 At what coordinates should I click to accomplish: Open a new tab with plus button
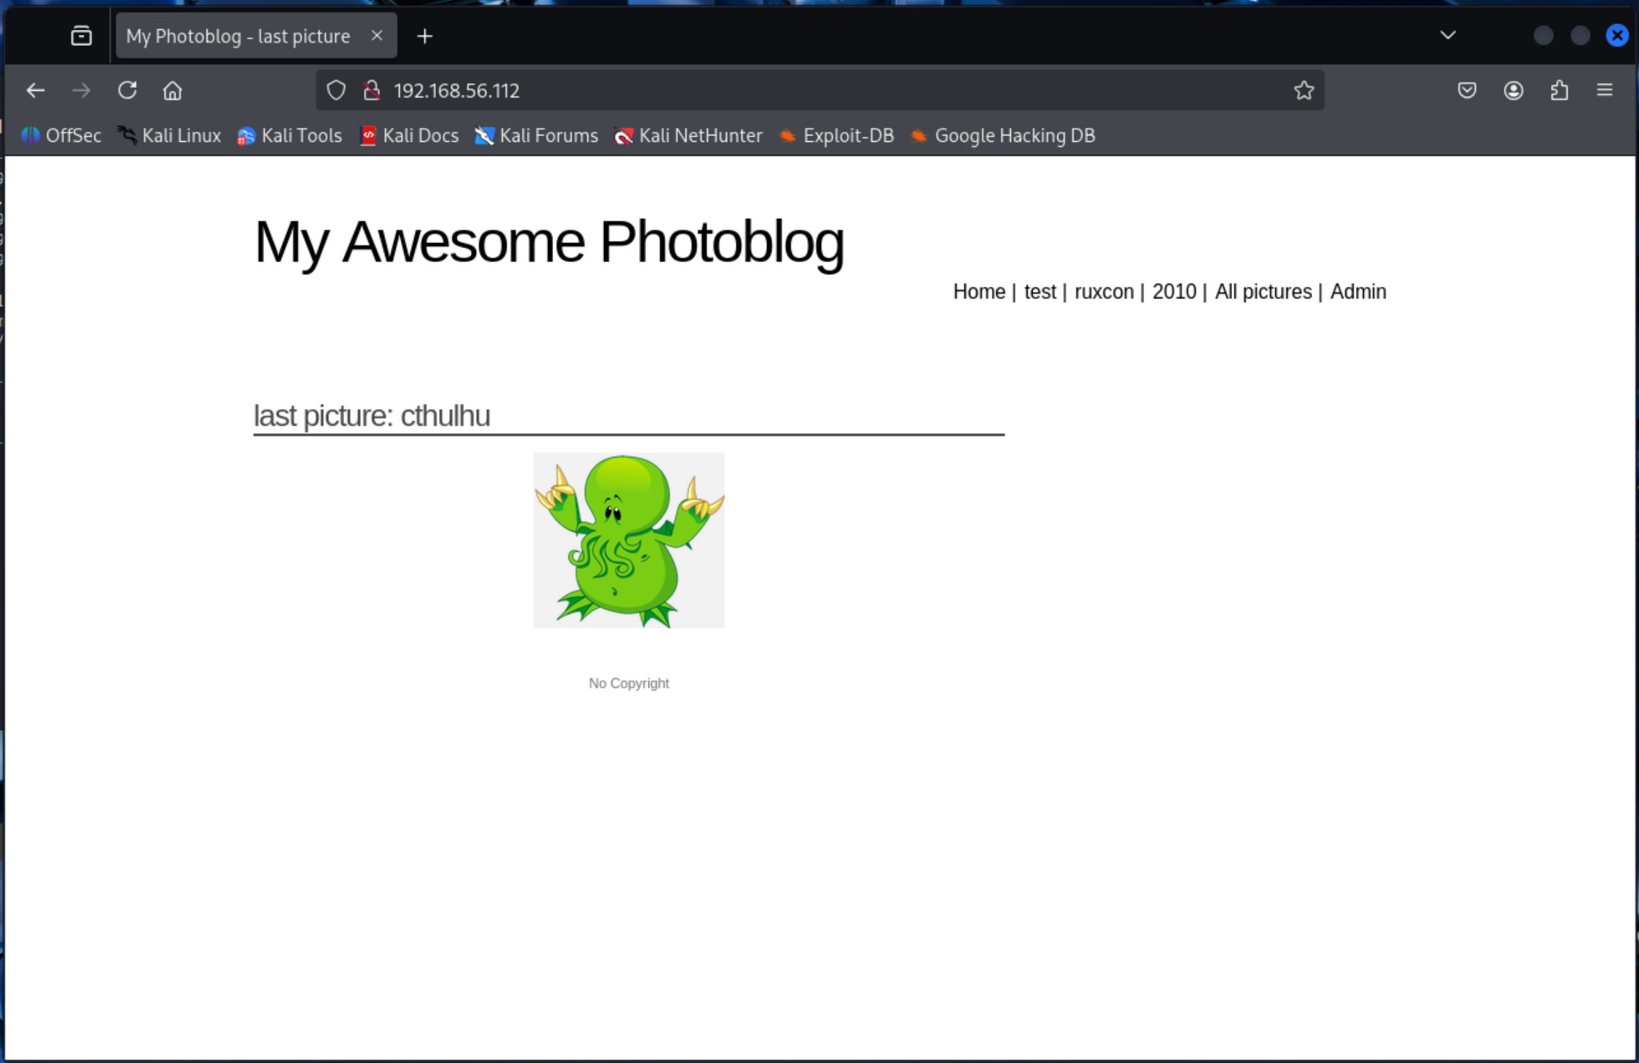coord(425,36)
